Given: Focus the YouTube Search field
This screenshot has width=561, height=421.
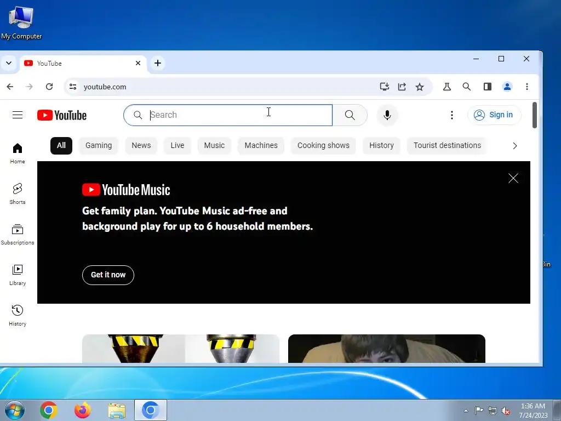Looking at the screenshot, I should point(228,115).
